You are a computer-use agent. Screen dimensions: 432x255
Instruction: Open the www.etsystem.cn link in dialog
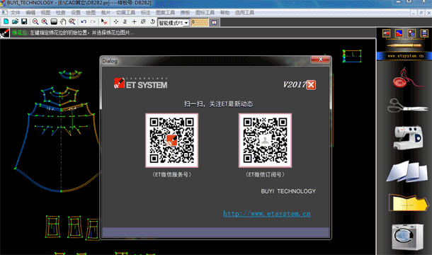point(267,214)
